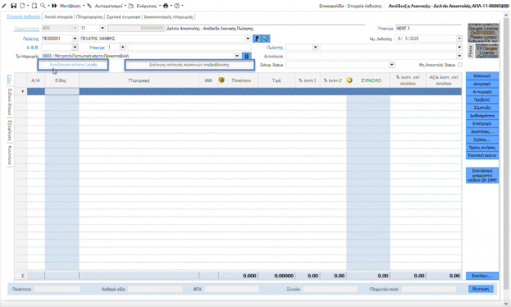The image size is (511, 307).
Task: Click the Παραστατικό label link
Action: pyautogui.click(x=26, y=29)
